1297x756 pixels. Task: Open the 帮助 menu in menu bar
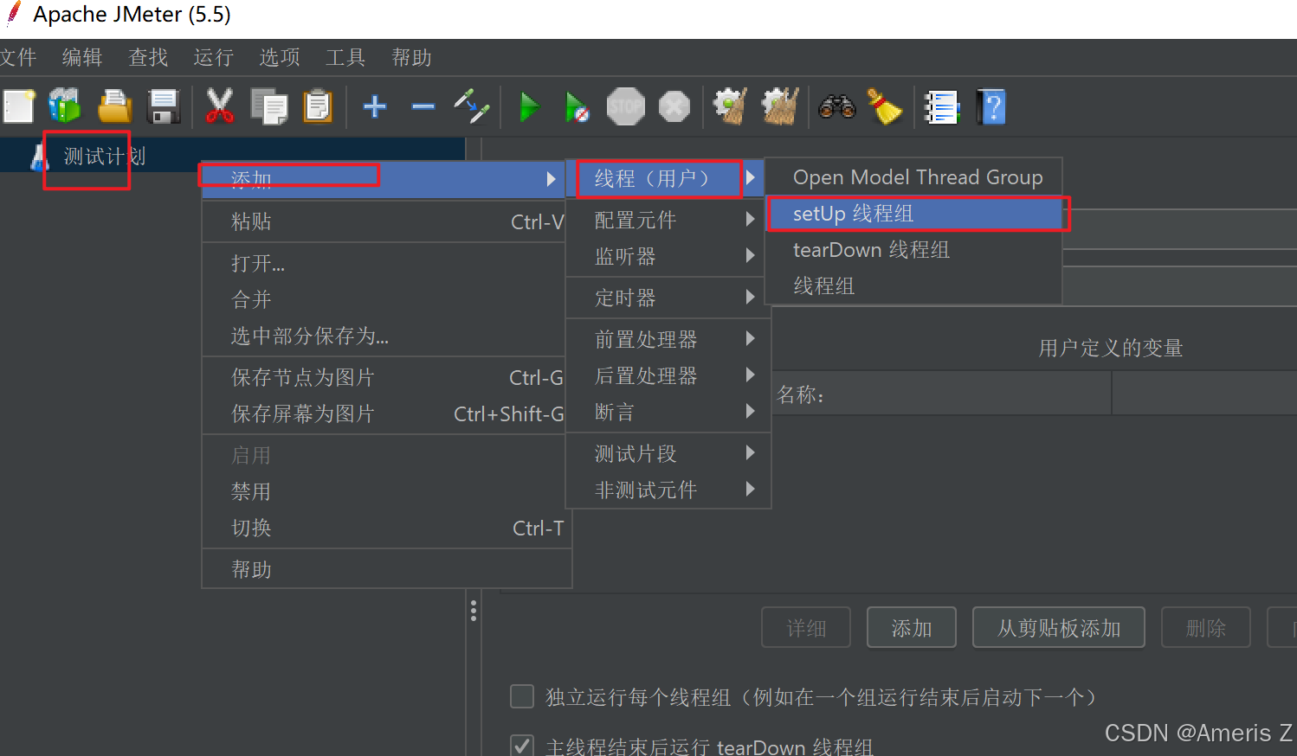pyautogui.click(x=411, y=57)
